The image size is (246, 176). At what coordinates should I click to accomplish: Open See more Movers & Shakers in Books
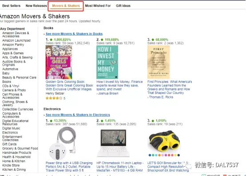click(x=74, y=34)
